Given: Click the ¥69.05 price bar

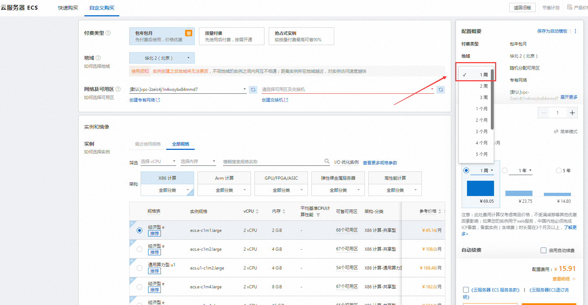Looking at the screenshot, I should (x=481, y=188).
